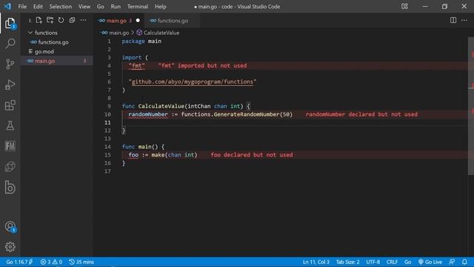Create a new file in explorer
This screenshot has width=474, height=267.
39,20
